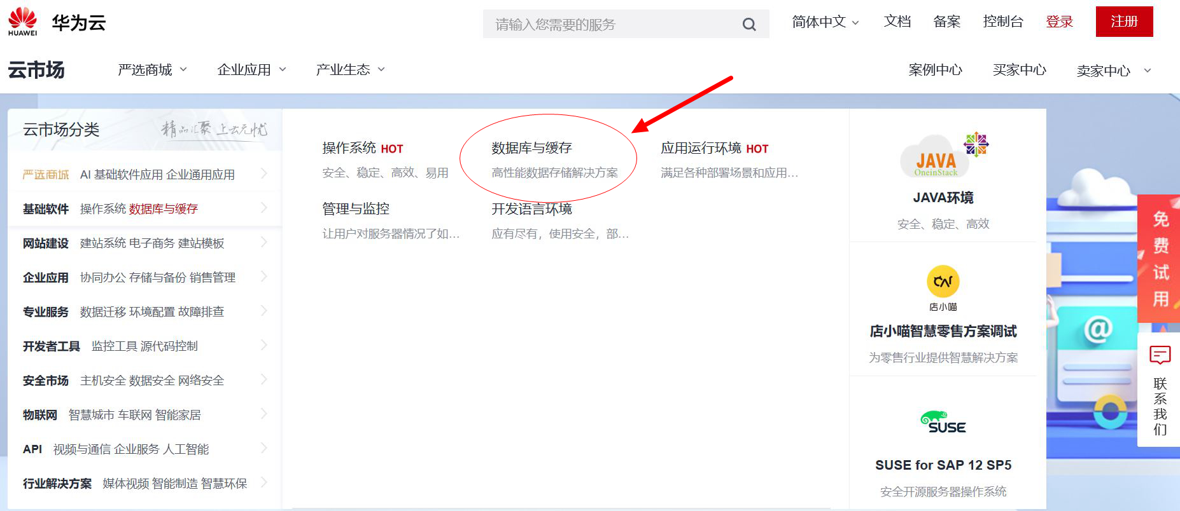Click the 文档 top menu item
Viewport: 1180px width, 511px height.
coord(897,22)
